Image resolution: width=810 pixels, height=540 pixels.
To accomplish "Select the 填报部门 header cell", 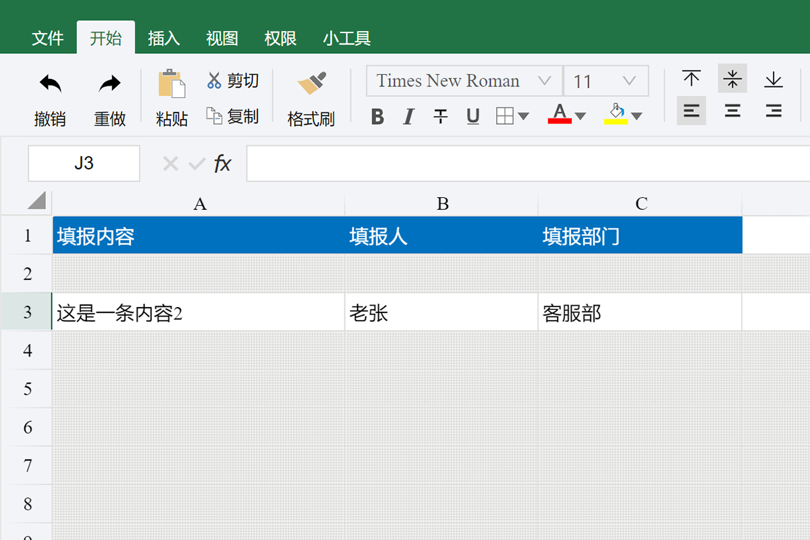I will pyautogui.click(x=639, y=236).
